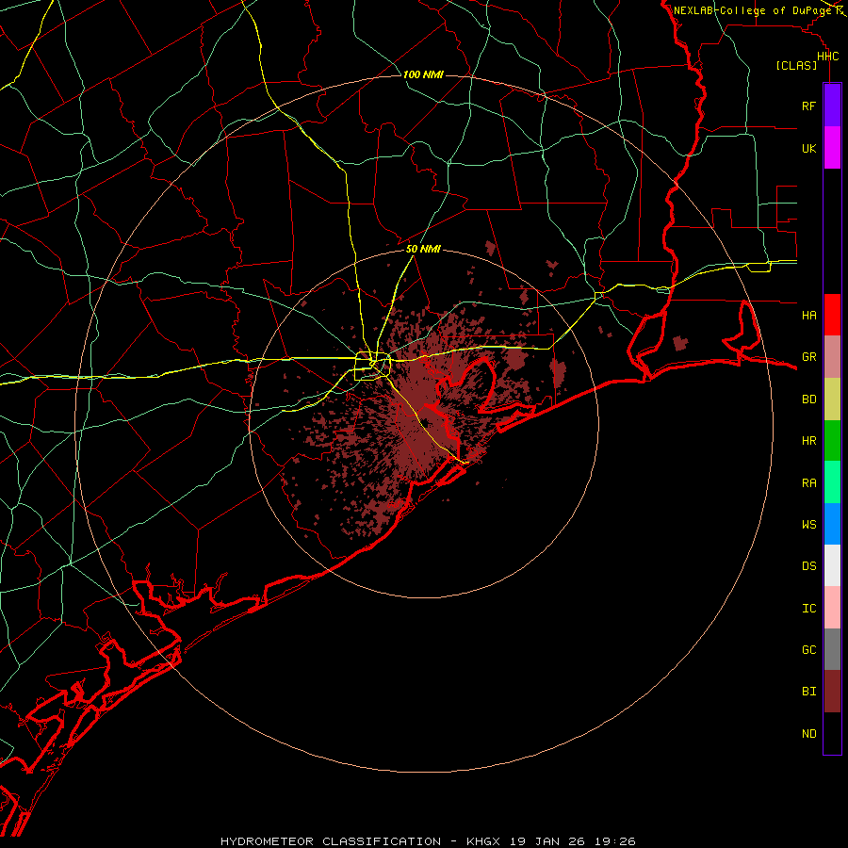This screenshot has width=848, height=848.
Task: Click the NEXLAB-College of DuPage credit text
Action: click(x=752, y=10)
